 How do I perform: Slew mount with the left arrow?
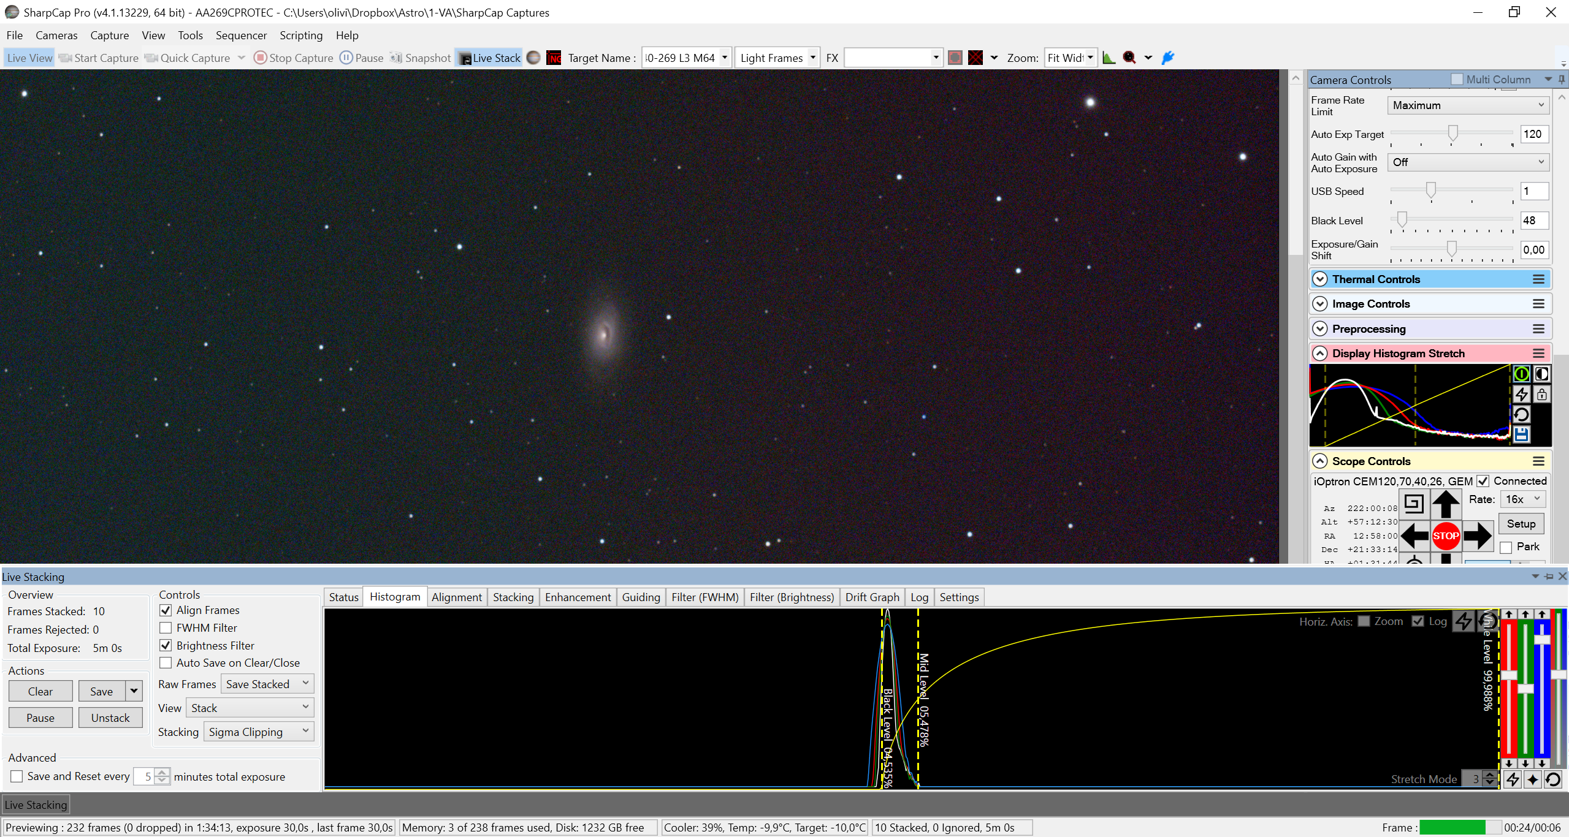tap(1414, 536)
